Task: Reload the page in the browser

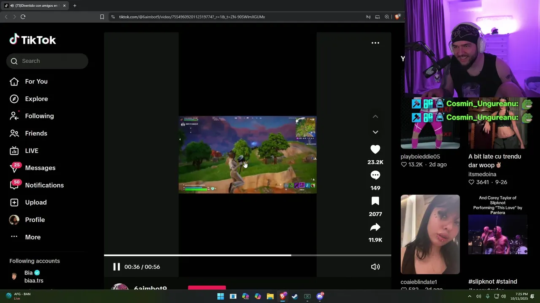Action: tap(23, 17)
